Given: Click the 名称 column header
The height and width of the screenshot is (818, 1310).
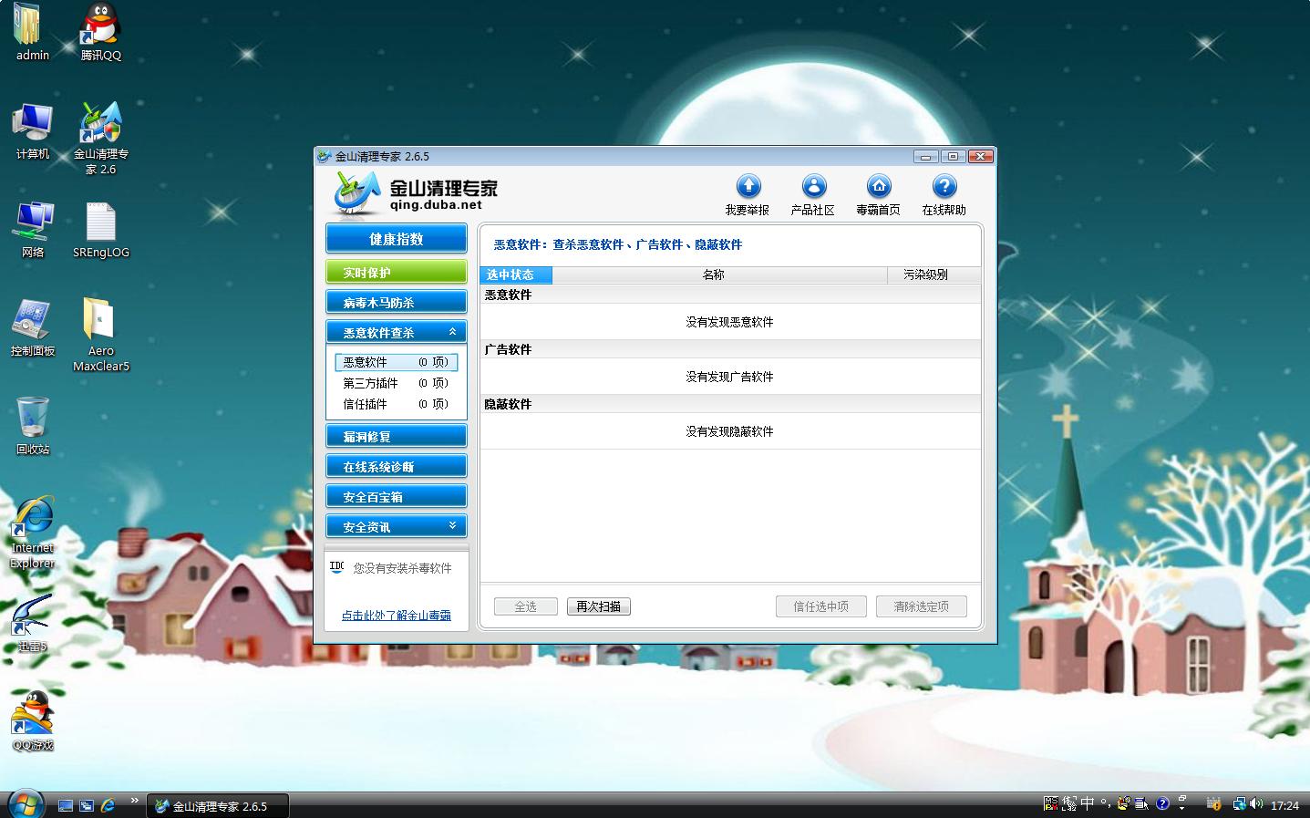Looking at the screenshot, I should (x=719, y=274).
